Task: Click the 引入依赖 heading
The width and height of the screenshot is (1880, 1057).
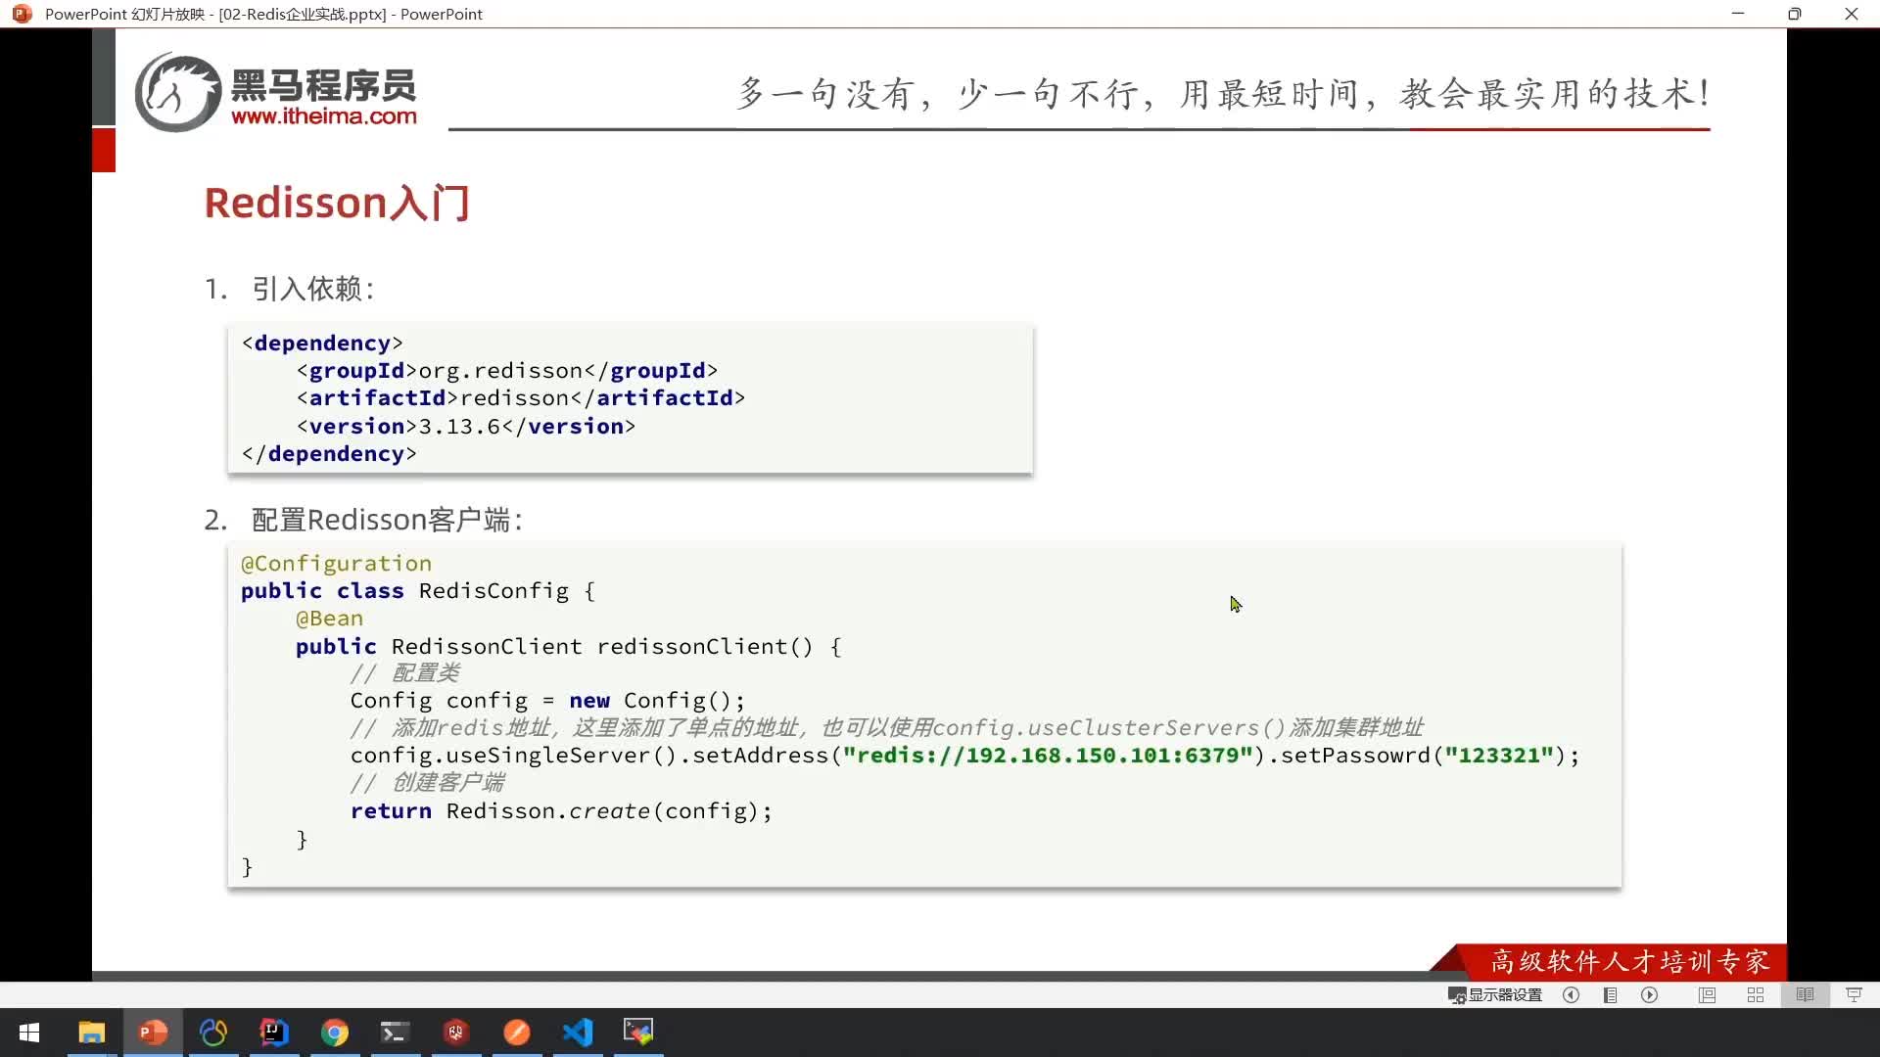Action: pos(313,289)
